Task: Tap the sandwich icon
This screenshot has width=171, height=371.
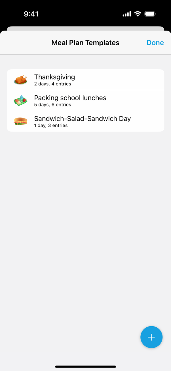Action: (x=20, y=121)
